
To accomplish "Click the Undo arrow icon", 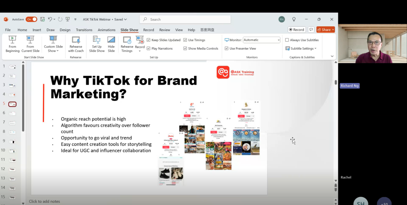I will (50, 19).
